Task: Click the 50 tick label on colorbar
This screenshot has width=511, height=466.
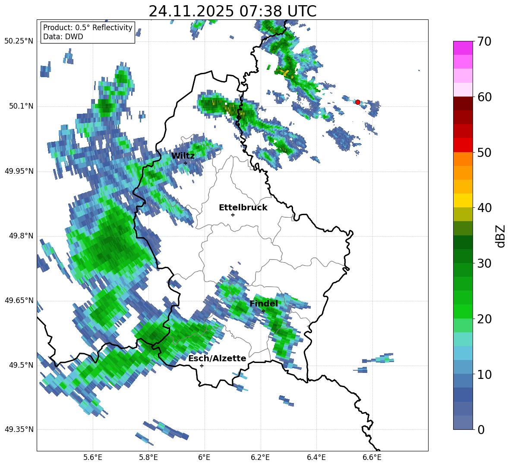Action: coord(484,152)
